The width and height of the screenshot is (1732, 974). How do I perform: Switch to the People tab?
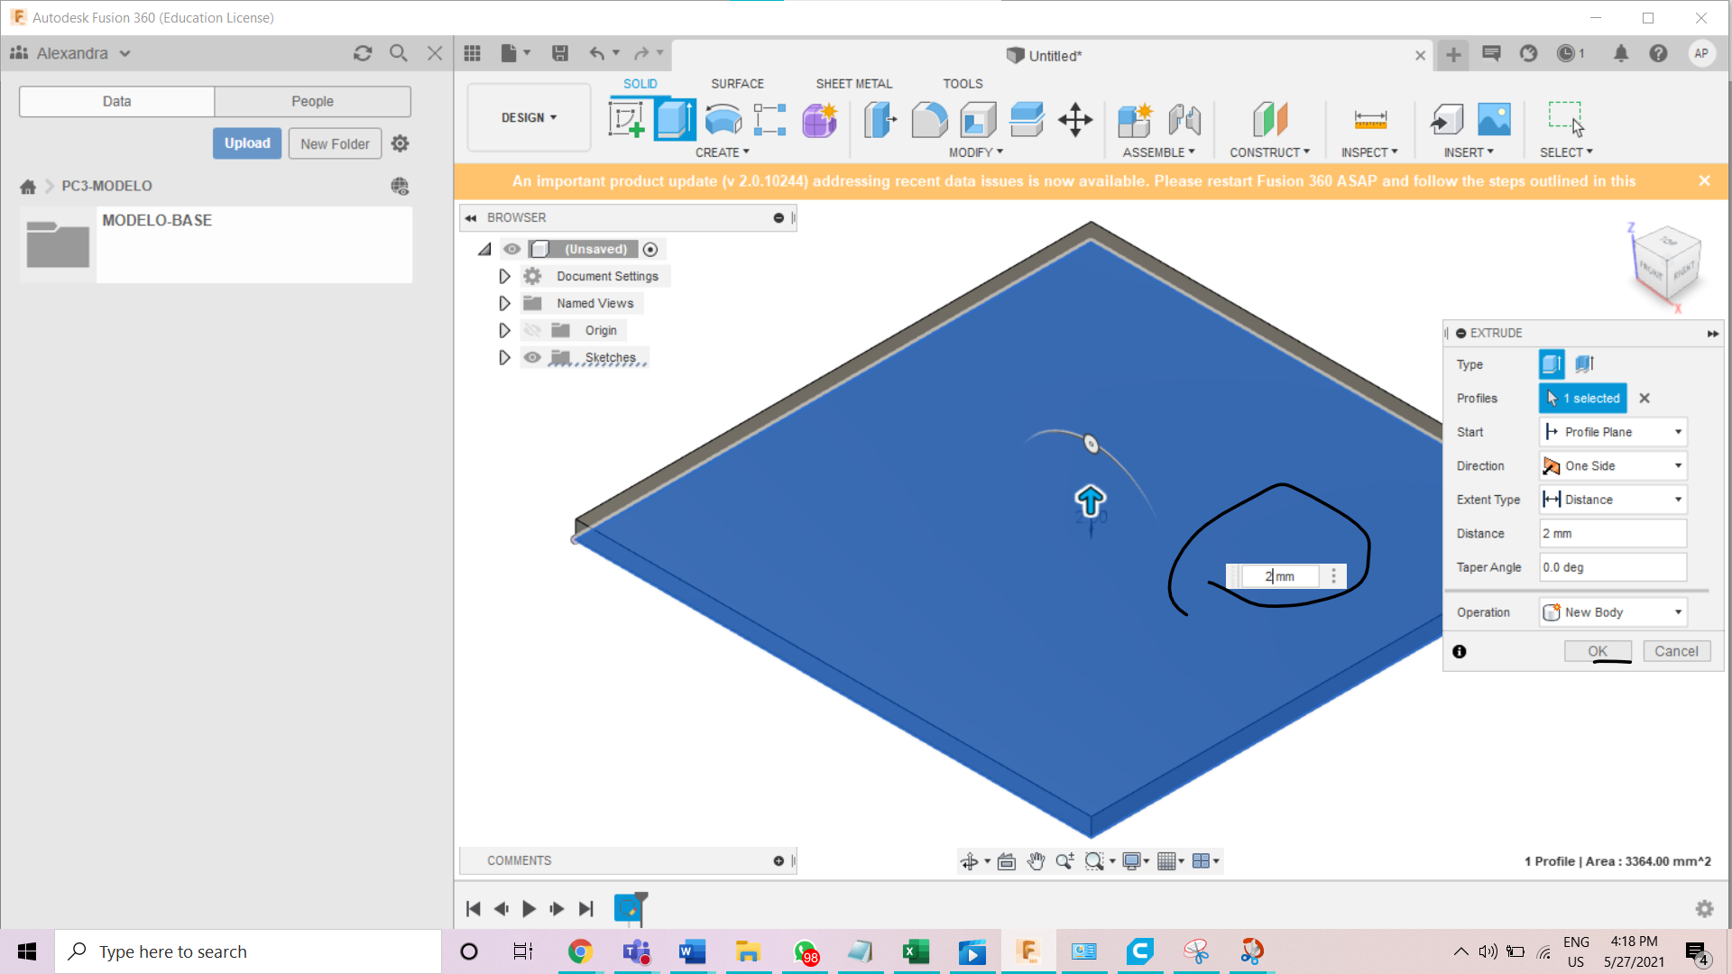(312, 101)
